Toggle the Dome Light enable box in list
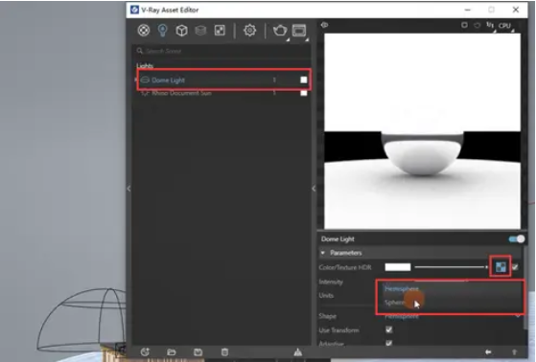The image size is (536, 362). click(304, 79)
